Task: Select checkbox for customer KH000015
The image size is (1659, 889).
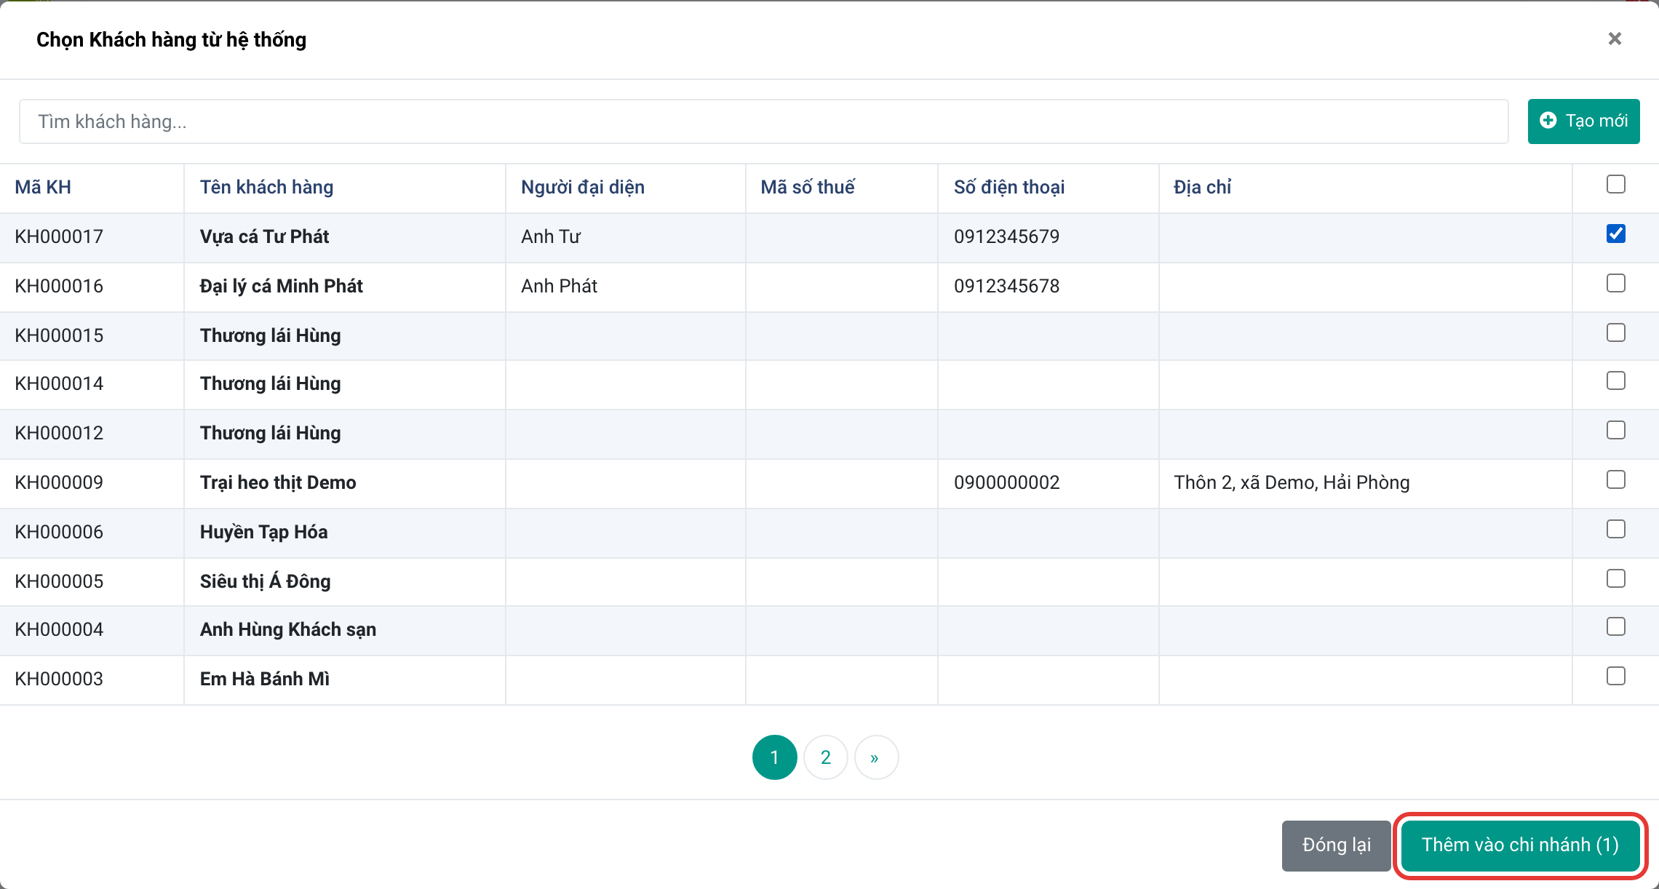Action: coord(1615,332)
